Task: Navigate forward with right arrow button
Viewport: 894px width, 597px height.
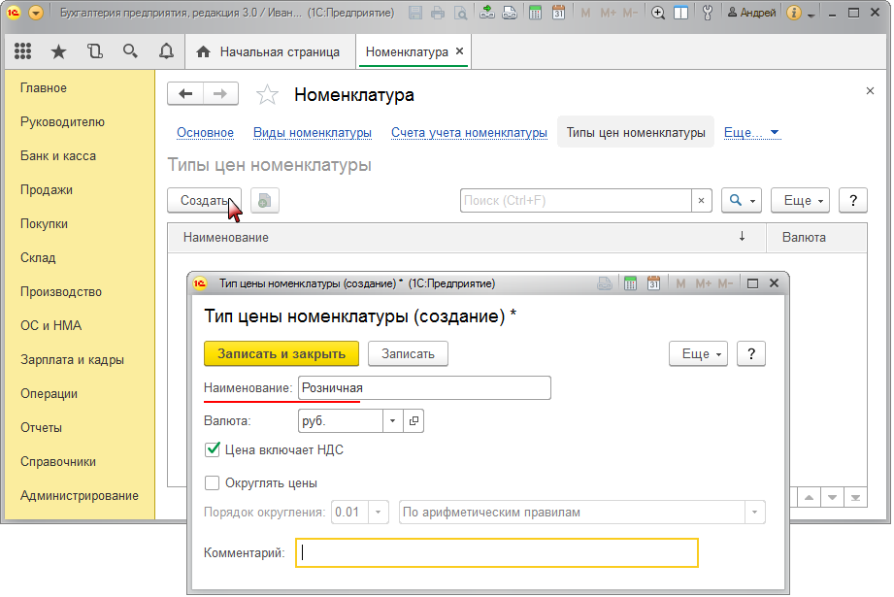Action: [x=220, y=94]
